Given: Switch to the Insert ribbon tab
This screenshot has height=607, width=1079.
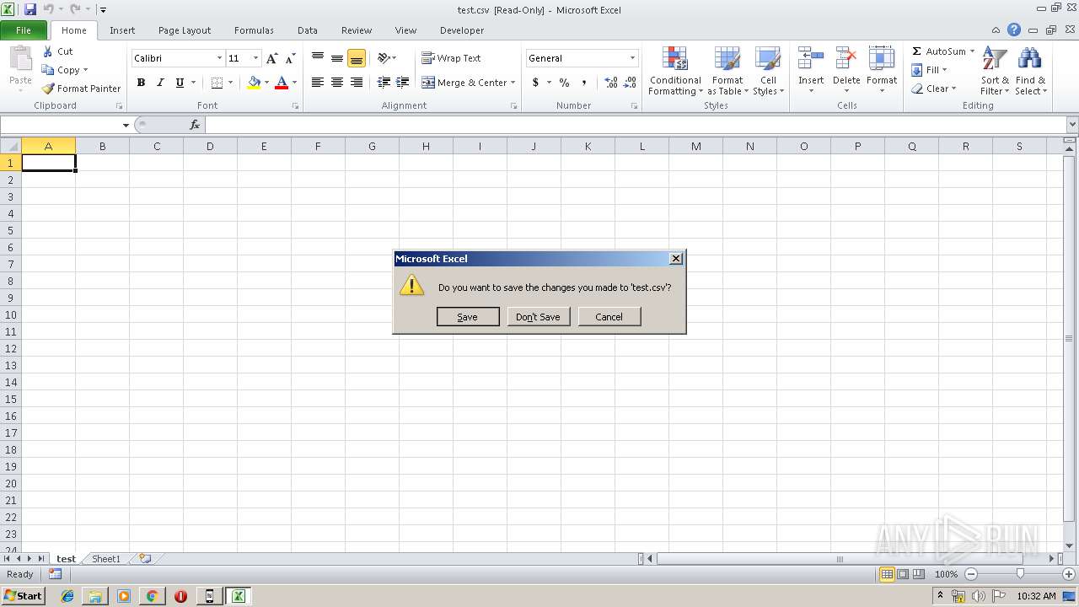Looking at the screenshot, I should point(122,30).
